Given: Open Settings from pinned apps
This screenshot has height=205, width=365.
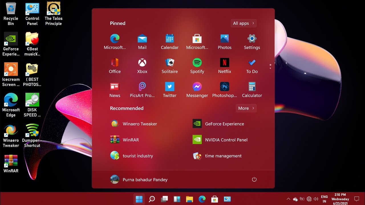Looking at the screenshot, I should point(252,42).
